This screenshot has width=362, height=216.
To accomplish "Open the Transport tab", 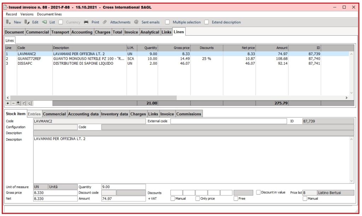I will click(x=60, y=32).
